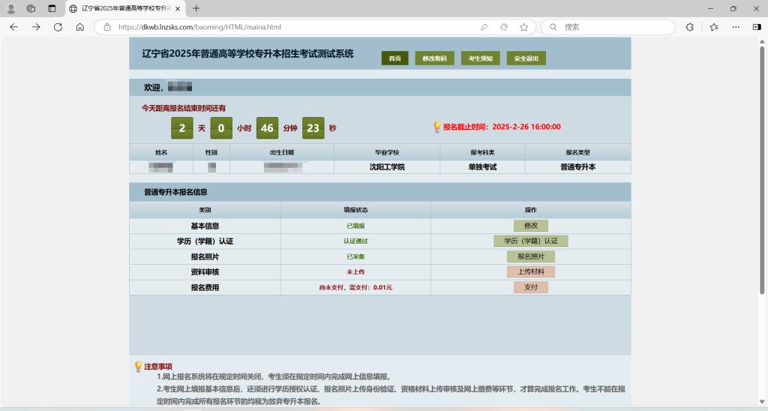Image resolution: width=768 pixels, height=411 pixels.
Task: Open a new tab with the plus button
Action: pos(196,8)
